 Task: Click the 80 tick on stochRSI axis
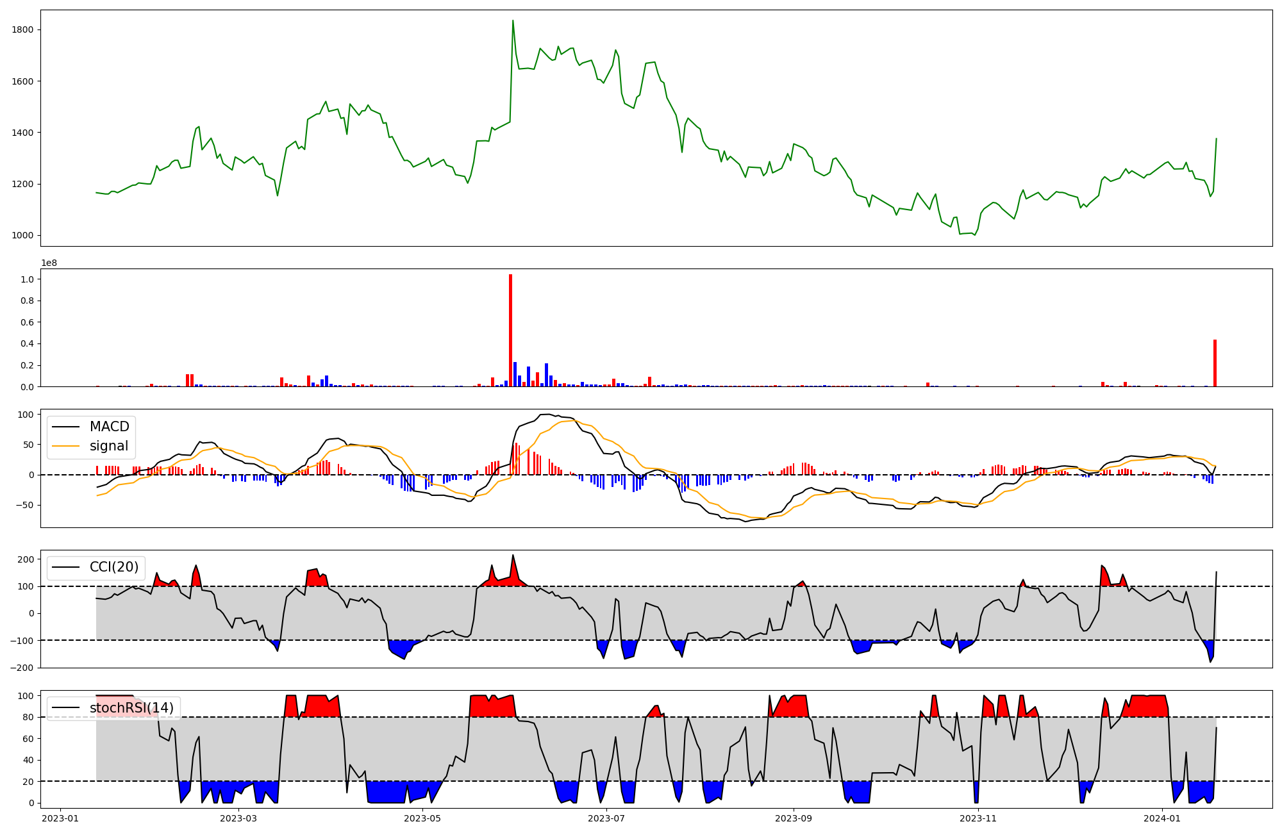(x=28, y=718)
